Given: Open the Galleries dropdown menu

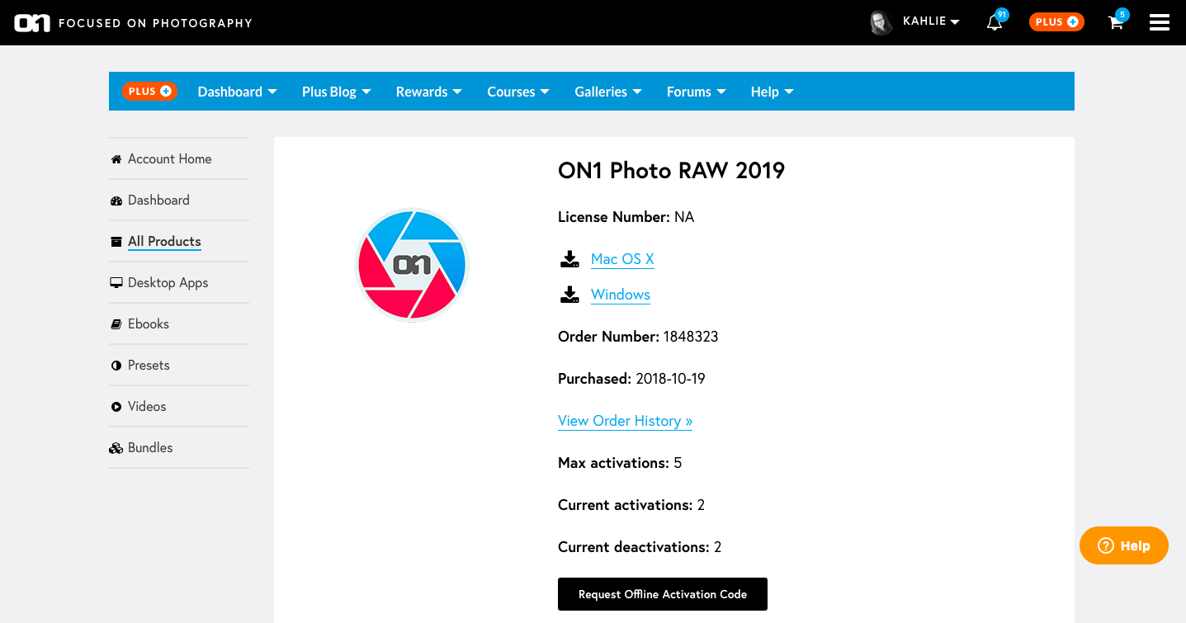Looking at the screenshot, I should (x=608, y=92).
